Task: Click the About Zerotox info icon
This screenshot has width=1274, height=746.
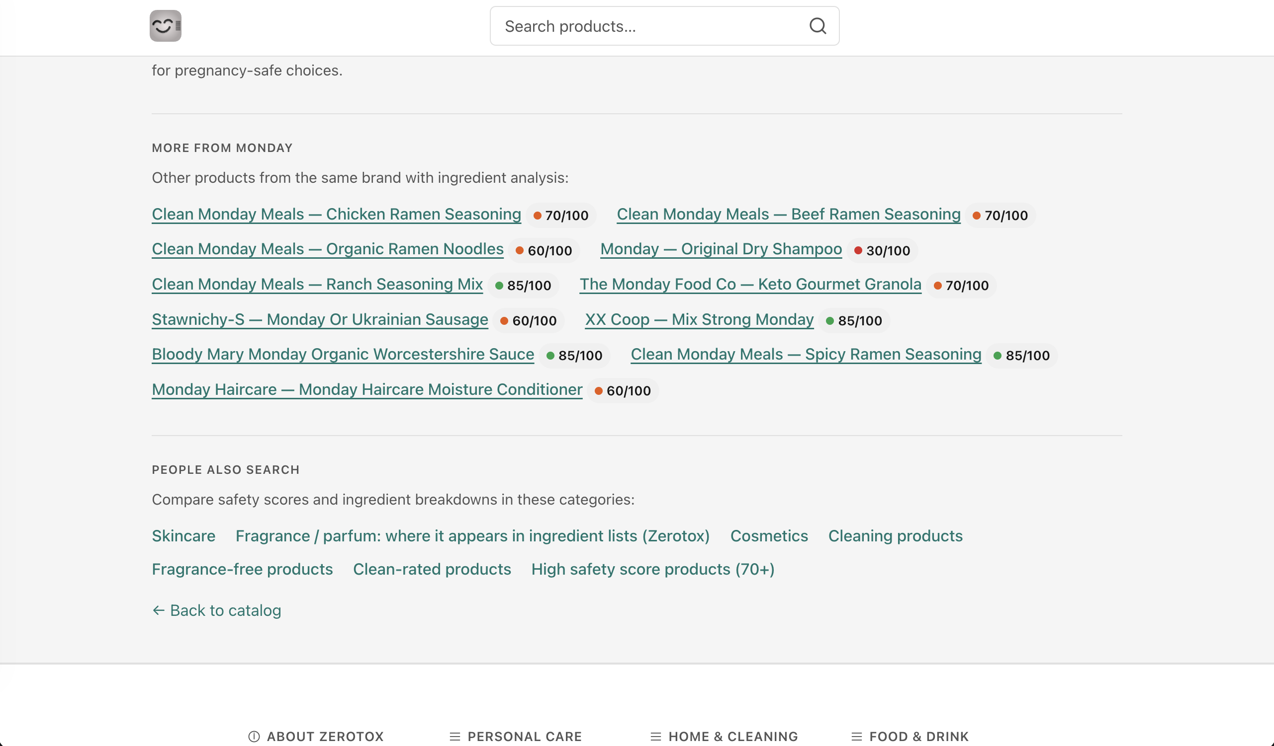Action: [x=254, y=736]
